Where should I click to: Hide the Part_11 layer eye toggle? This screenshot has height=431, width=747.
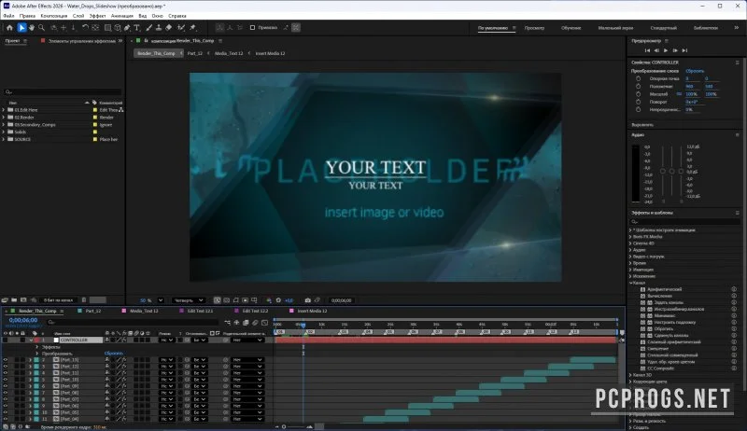tap(6, 373)
